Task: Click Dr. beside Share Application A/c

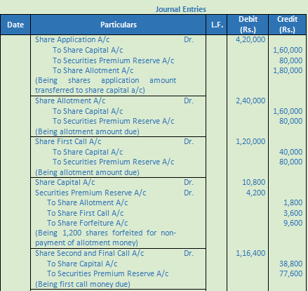Action: click(189, 39)
